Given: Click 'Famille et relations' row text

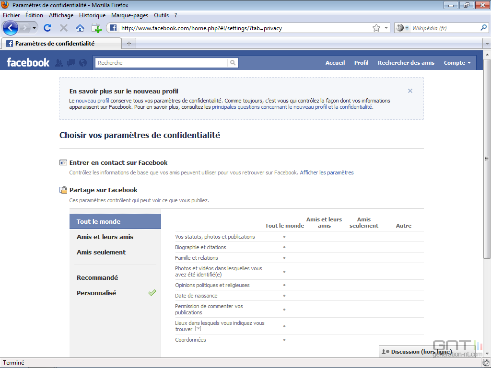Looking at the screenshot, I should [x=196, y=258].
